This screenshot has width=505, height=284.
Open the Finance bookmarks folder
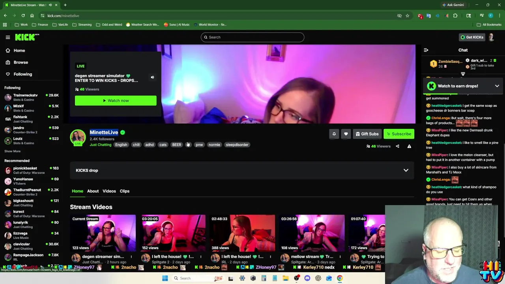[x=40, y=24]
